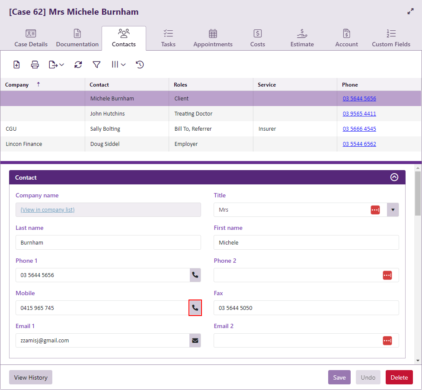Open the filter icon in toolbar
Screen dimensions: 422x390
[x=96, y=64]
